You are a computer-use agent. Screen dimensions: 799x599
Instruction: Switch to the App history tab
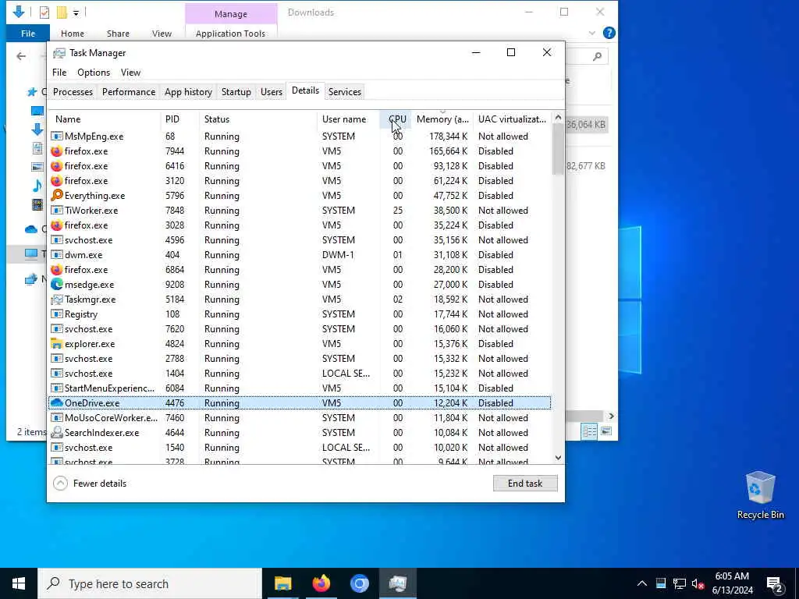coord(188,92)
